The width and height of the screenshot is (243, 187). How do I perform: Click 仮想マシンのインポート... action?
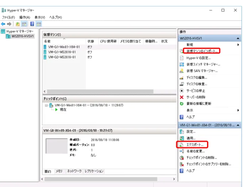click(x=202, y=51)
